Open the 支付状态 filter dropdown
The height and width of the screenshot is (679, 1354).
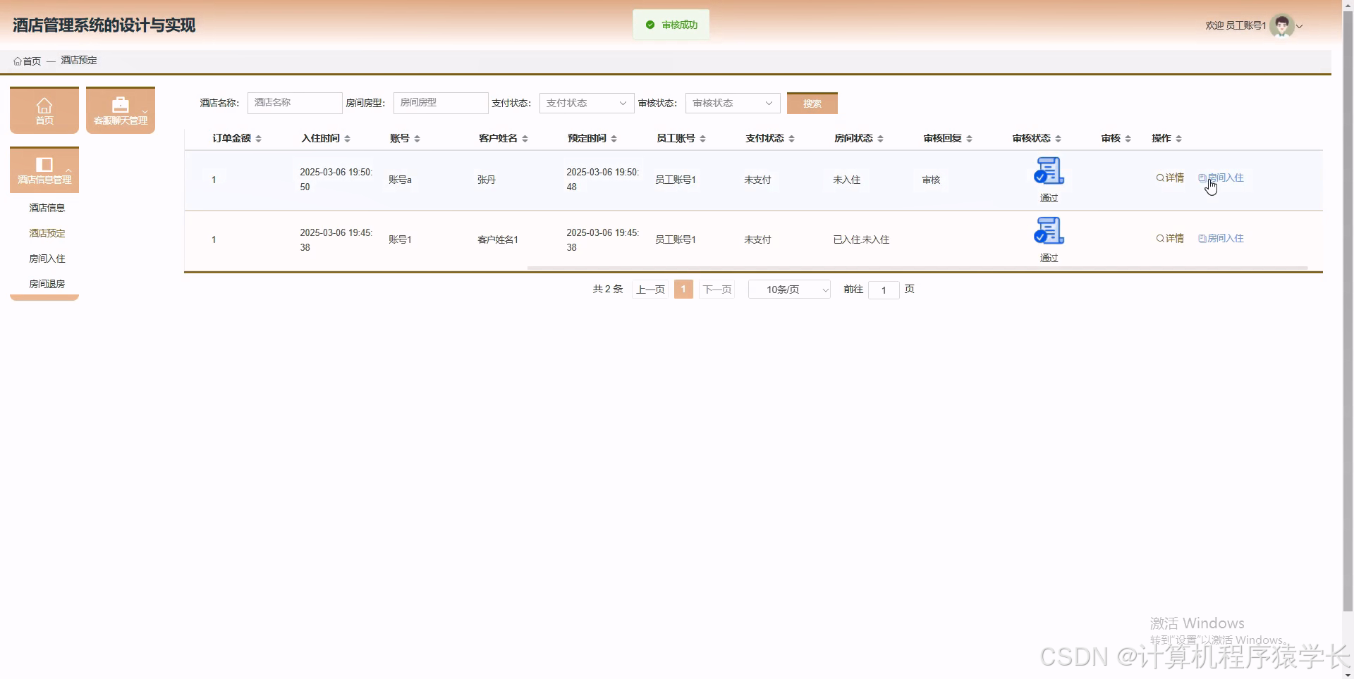click(x=586, y=103)
